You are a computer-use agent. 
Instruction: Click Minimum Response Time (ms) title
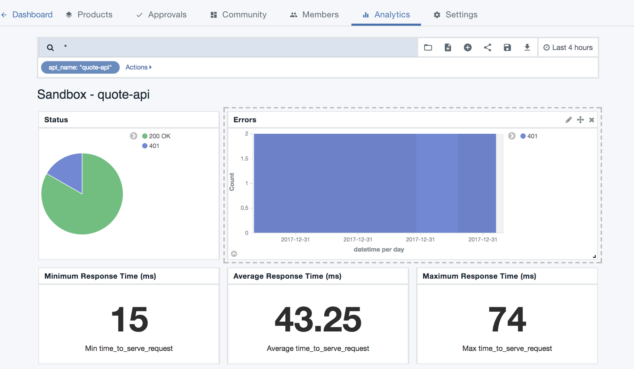point(100,276)
